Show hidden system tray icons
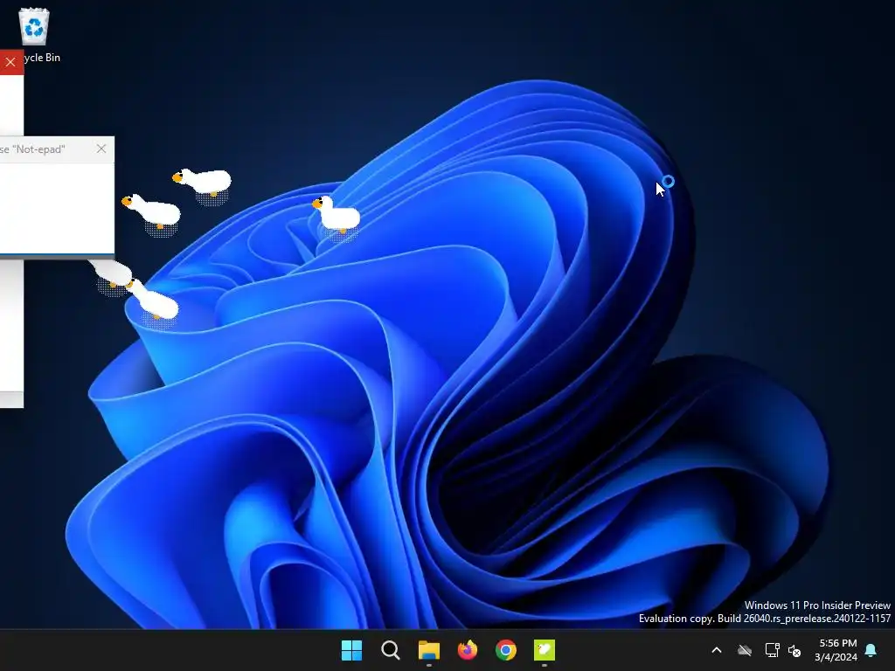Image resolution: width=895 pixels, height=671 pixels. click(717, 650)
